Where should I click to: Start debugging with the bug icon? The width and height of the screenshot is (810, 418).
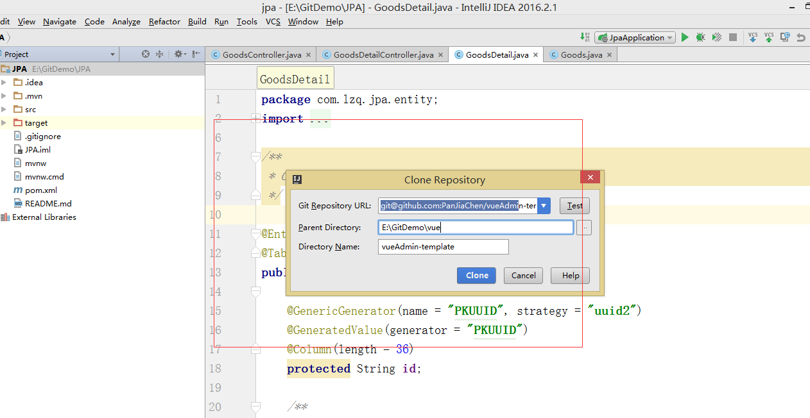[701, 37]
